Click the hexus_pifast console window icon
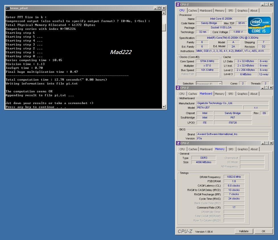 (x=7, y=8)
